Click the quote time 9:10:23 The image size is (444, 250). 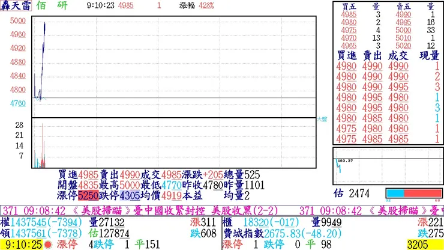(101, 5)
